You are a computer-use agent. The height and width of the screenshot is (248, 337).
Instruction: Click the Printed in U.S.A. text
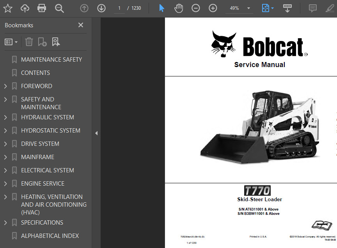pyautogui.click(x=258, y=237)
